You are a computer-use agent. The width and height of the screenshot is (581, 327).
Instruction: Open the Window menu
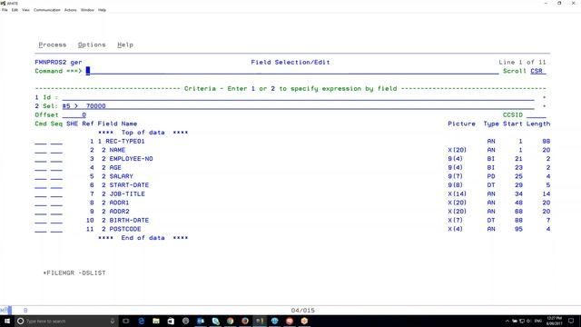pyautogui.click(x=87, y=10)
